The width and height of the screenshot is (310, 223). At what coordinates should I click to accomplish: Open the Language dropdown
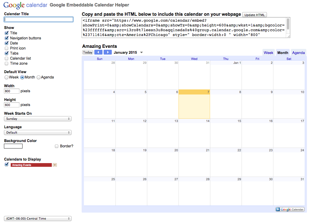click(38, 132)
